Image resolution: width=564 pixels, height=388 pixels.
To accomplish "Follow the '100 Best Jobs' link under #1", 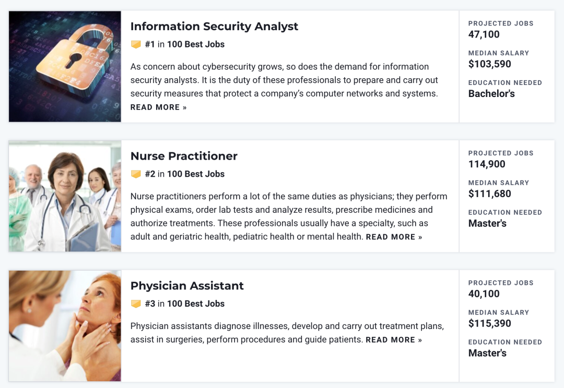I will click(196, 44).
